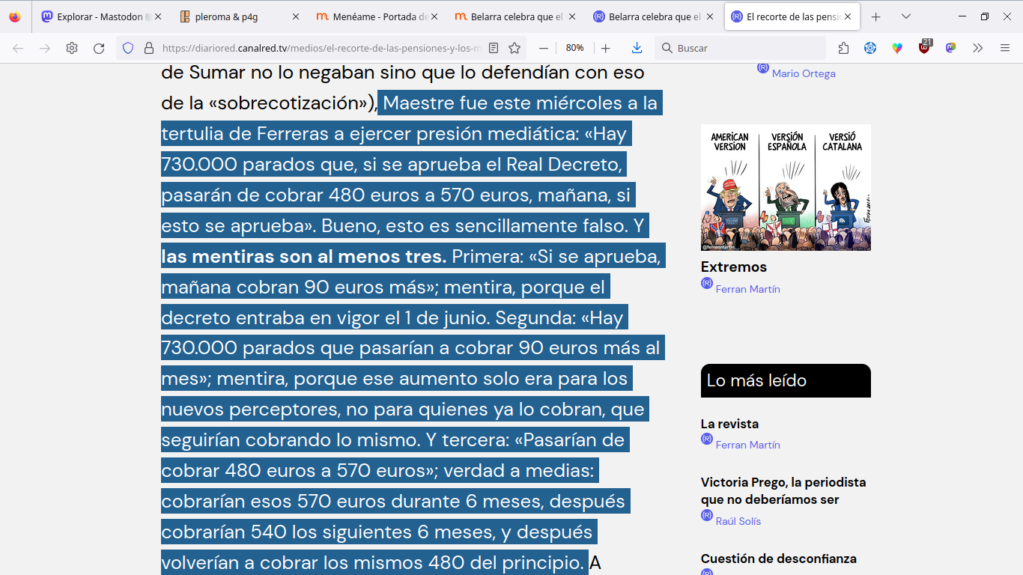Click the uBlock Origin shield extension icon
Image resolution: width=1023 pixels, height=575 pixels.
924,48
